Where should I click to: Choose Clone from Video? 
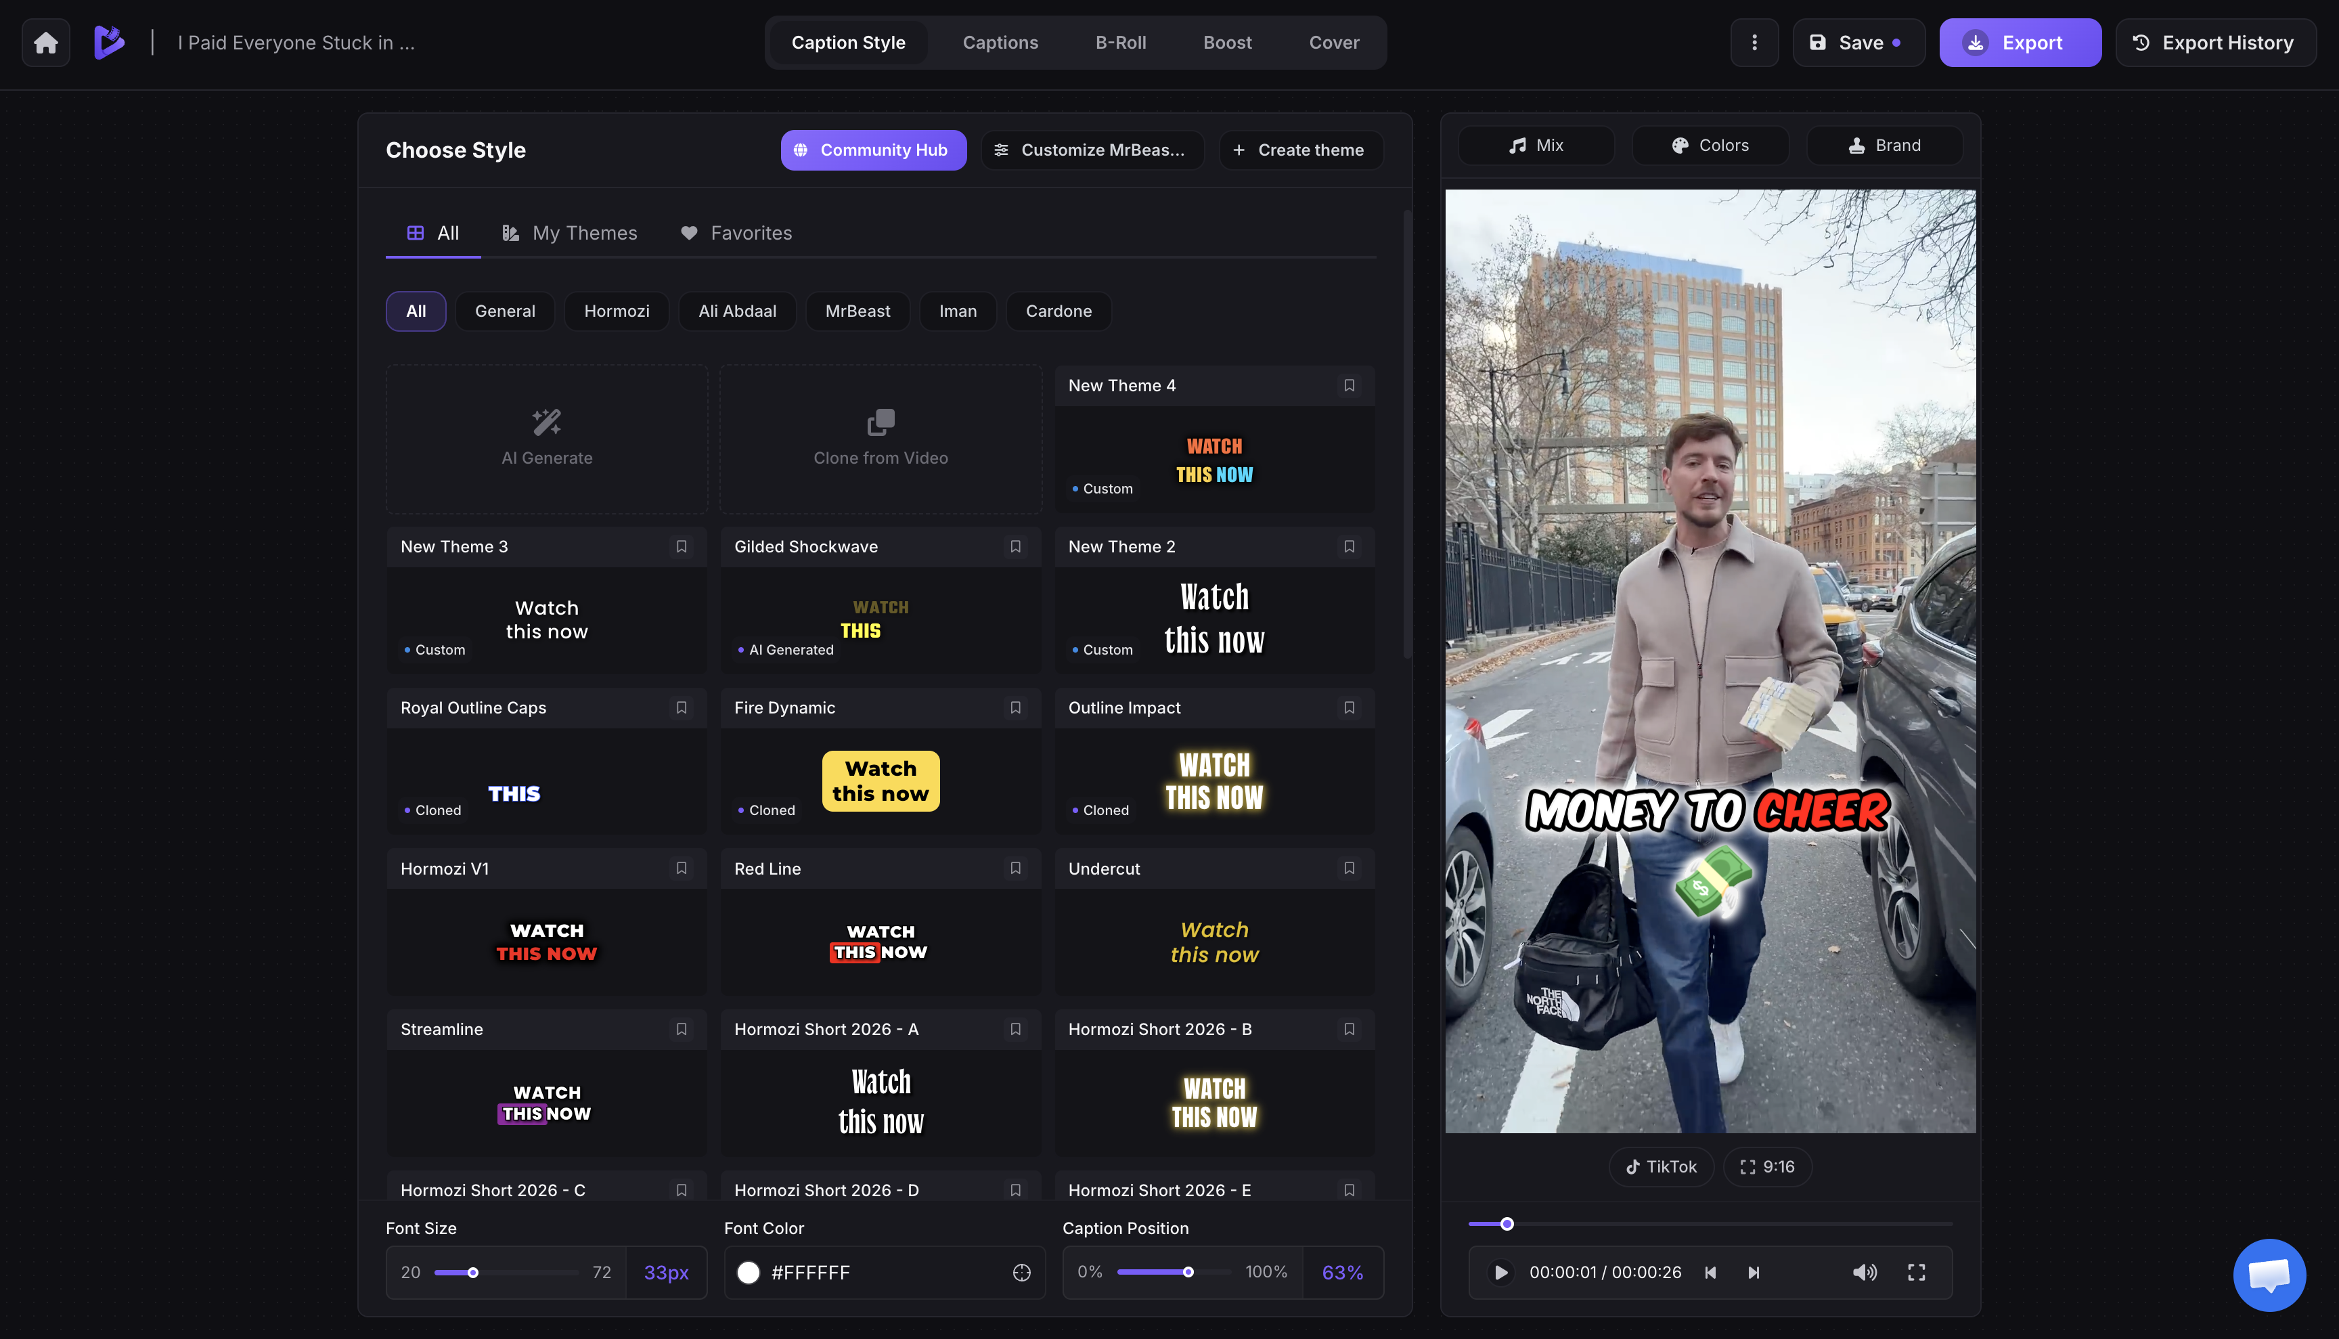[x=880, y=439]
